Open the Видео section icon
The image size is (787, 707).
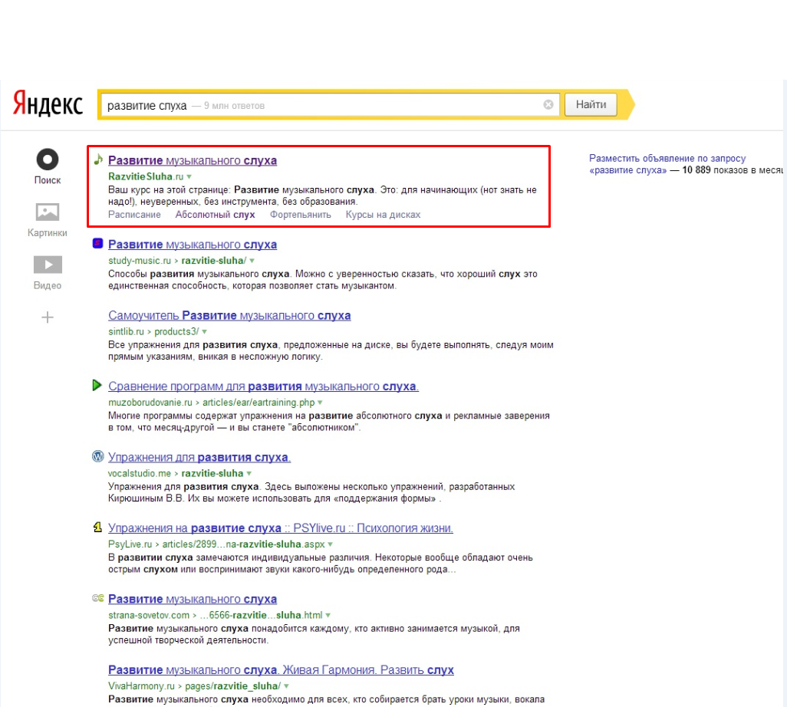click(x=48, y=265)
